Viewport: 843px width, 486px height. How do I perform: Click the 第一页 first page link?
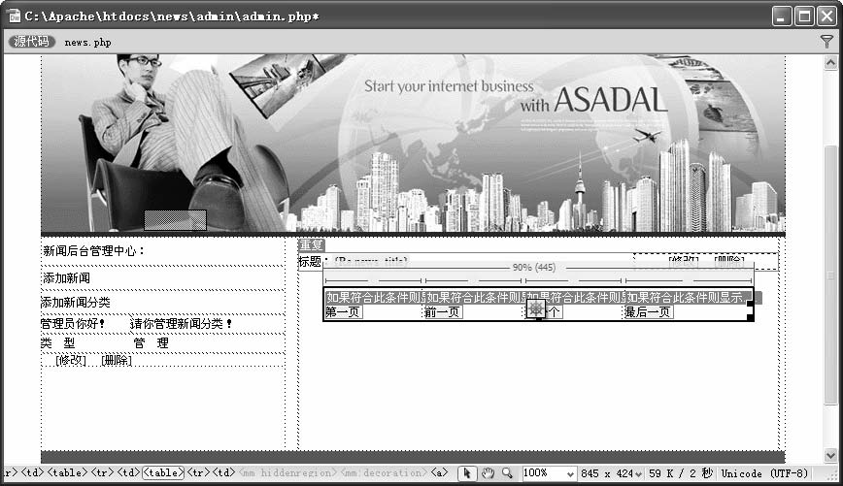pyautogui.click(x=343, y=312)
